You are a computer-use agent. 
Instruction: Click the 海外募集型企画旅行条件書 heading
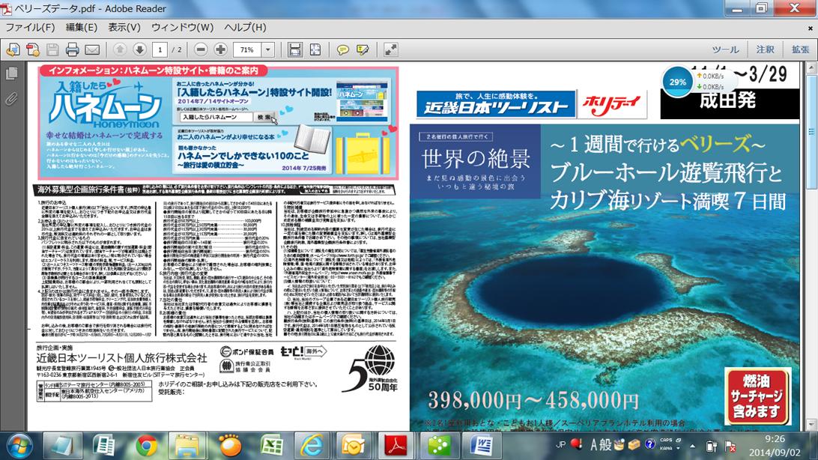(x=88, y=190)
